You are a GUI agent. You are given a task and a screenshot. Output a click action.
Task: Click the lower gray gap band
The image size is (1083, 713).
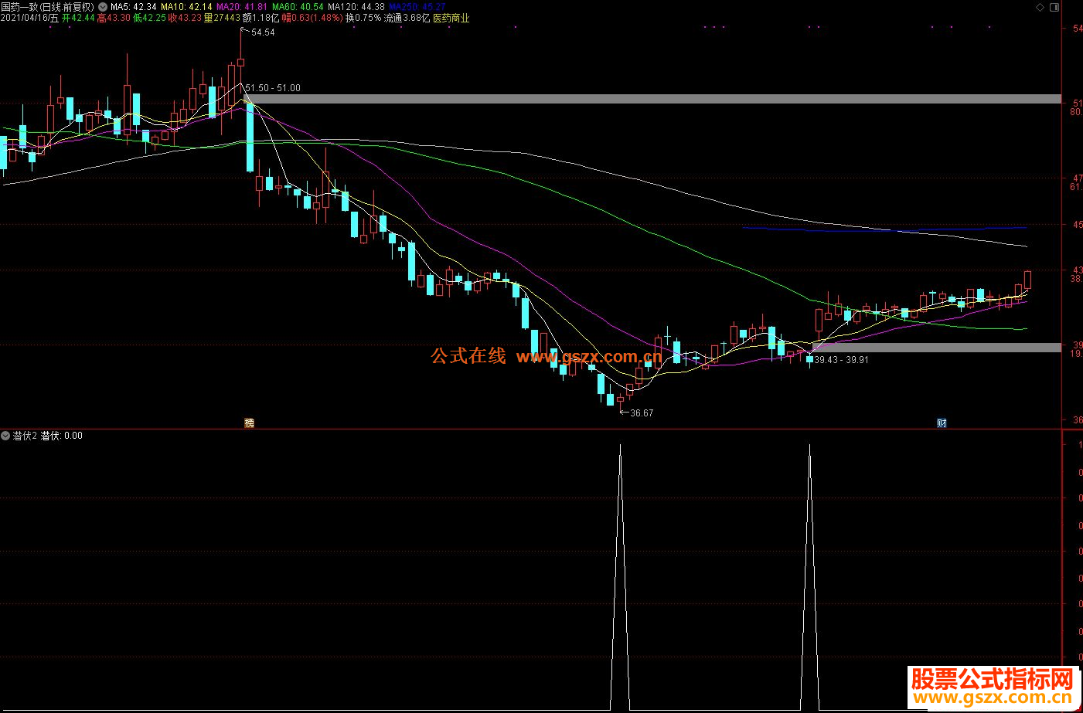click(x=935, y=348)
